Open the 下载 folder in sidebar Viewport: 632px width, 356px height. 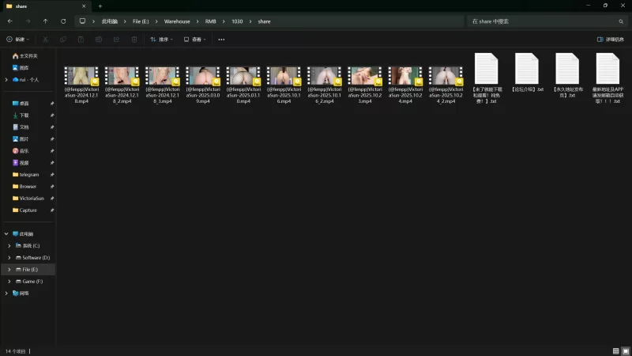click(24, 116)
